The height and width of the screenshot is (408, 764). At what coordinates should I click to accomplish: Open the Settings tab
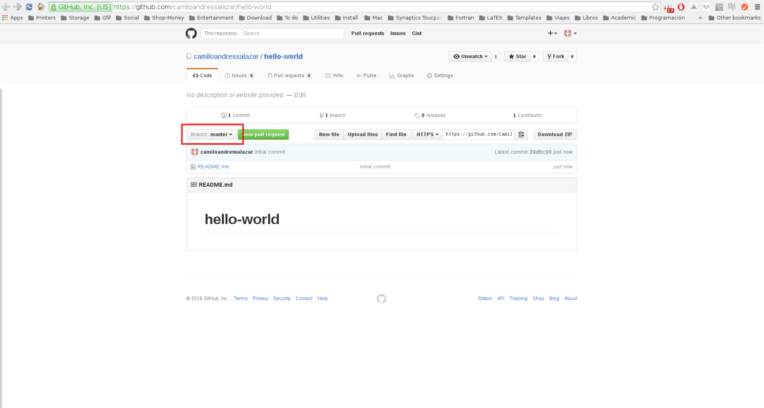coord(440,76)
